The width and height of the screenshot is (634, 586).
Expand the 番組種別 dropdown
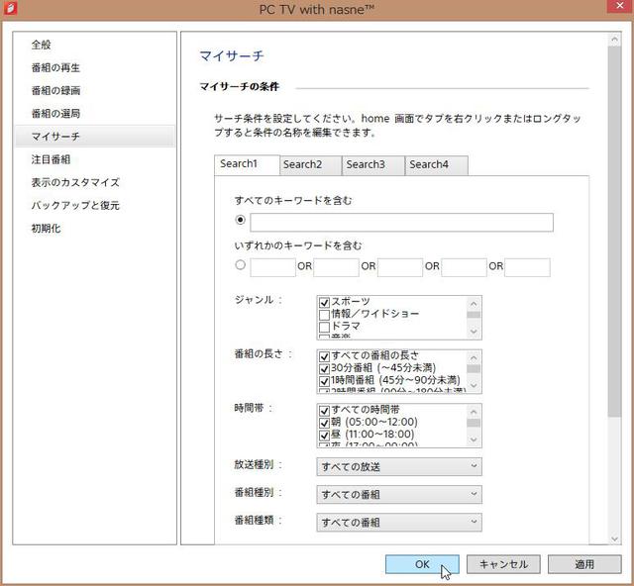pos(399,494)
